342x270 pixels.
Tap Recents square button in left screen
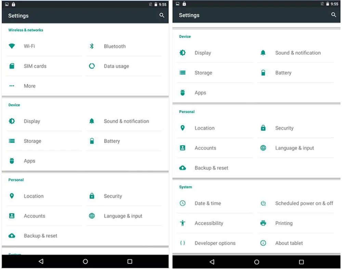[x=130, y=261]
